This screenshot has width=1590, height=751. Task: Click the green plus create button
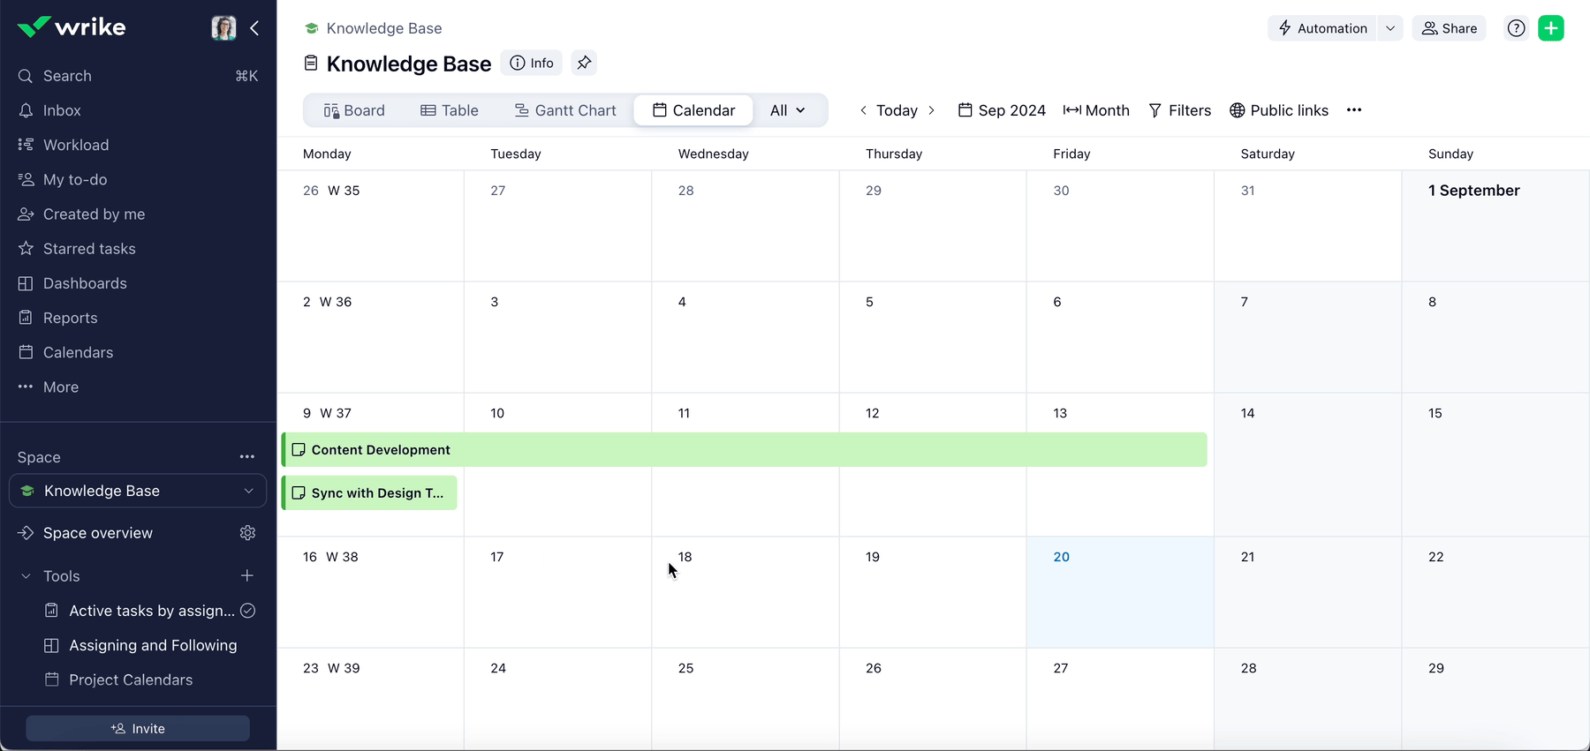1551,28
